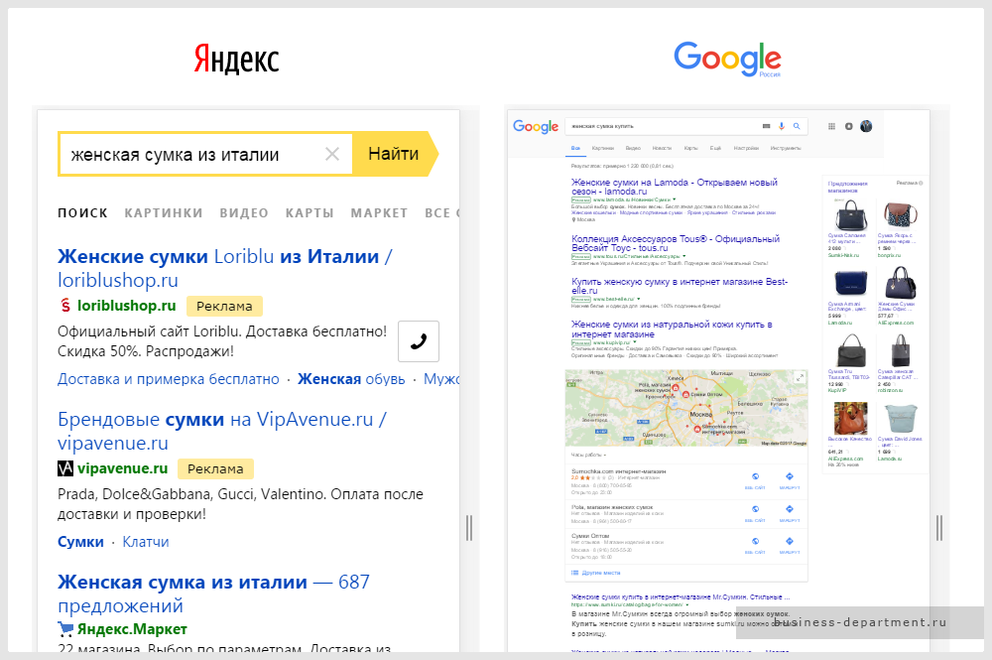Click the VipAvenue favicon next to vipavenue.ru
Image resolution: width=992 pixels, height=660 pixels.
click(65, 468)
